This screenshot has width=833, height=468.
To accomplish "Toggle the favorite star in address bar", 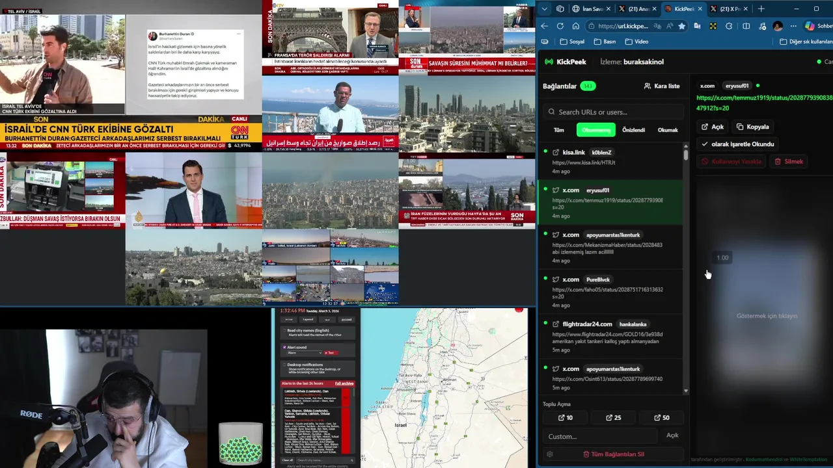I will [x=681, y=26].
